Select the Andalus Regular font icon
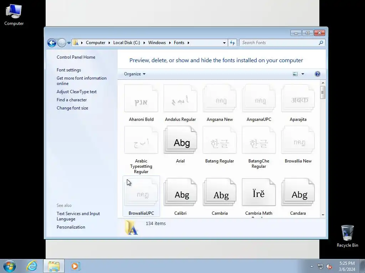Screen dimensions: 365x273 [x=180, y=98]
